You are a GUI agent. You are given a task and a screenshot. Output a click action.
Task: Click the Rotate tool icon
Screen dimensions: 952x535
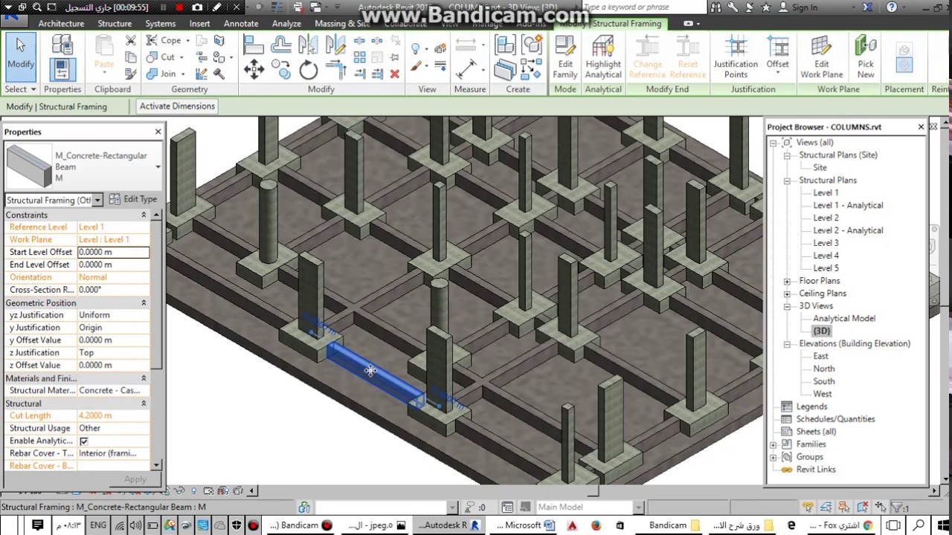[x=308, y=70]
